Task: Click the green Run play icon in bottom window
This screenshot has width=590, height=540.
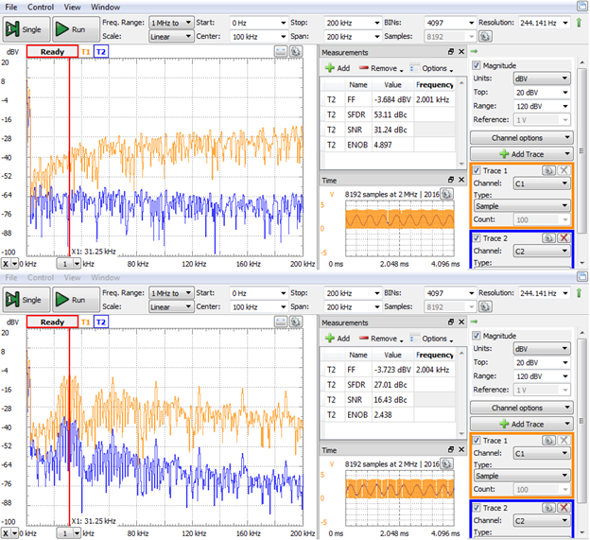Action: click(x=61, y=300)
